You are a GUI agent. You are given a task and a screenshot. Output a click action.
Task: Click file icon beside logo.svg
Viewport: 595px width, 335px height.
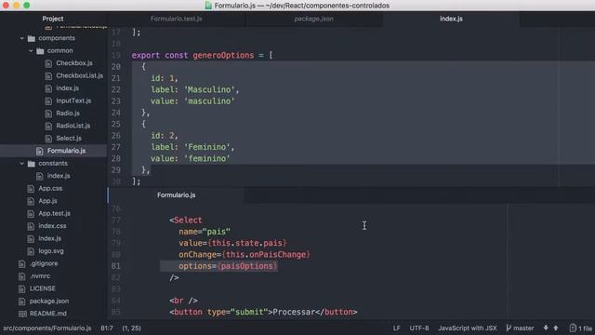coord(31,251)
